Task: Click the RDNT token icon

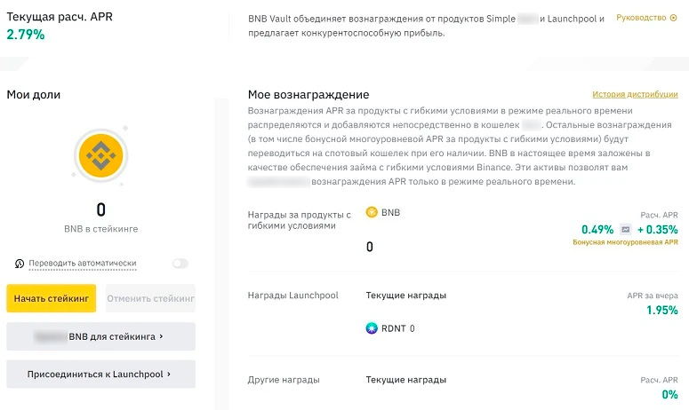Action: click(372, 328)
